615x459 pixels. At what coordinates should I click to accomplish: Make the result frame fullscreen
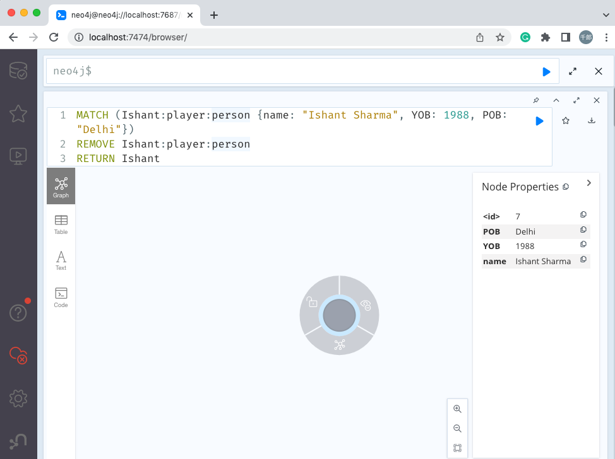click(x=576, y=100)
